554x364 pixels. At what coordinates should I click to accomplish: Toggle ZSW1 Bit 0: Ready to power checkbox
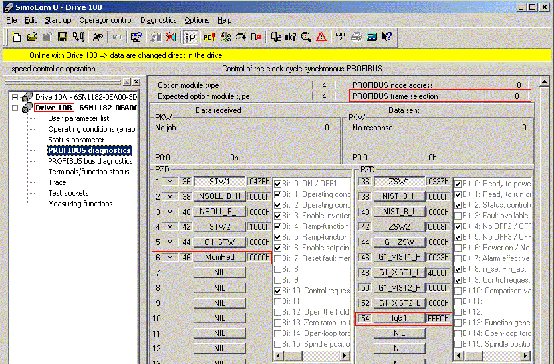tap(458, 184)
